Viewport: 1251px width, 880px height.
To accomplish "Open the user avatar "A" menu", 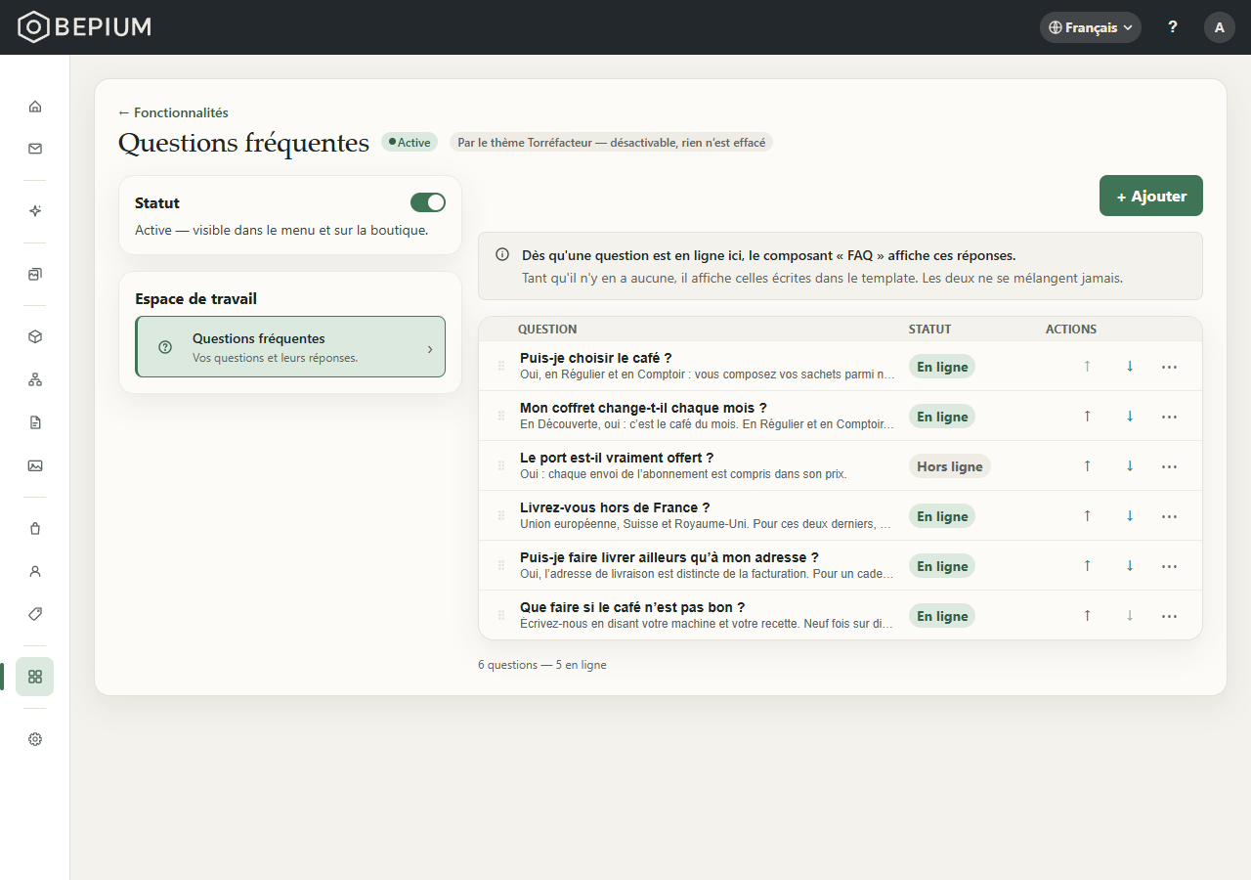I will click(1220, 27).
